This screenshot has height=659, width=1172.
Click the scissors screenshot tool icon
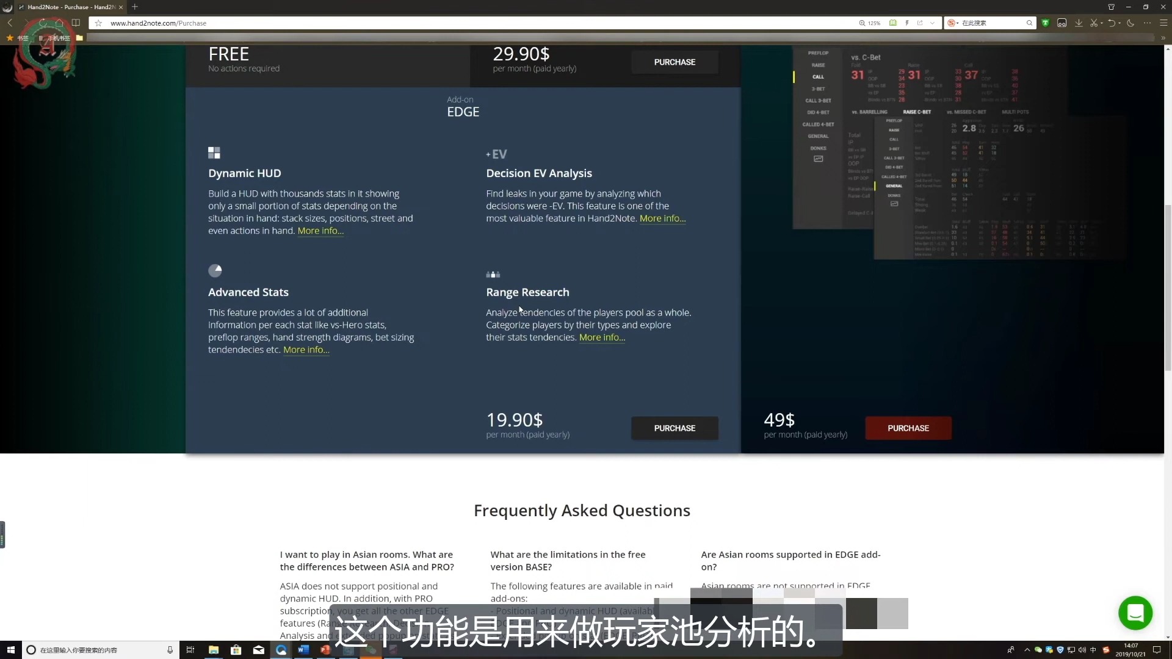pyautogui.click(x=1094, y=23)
